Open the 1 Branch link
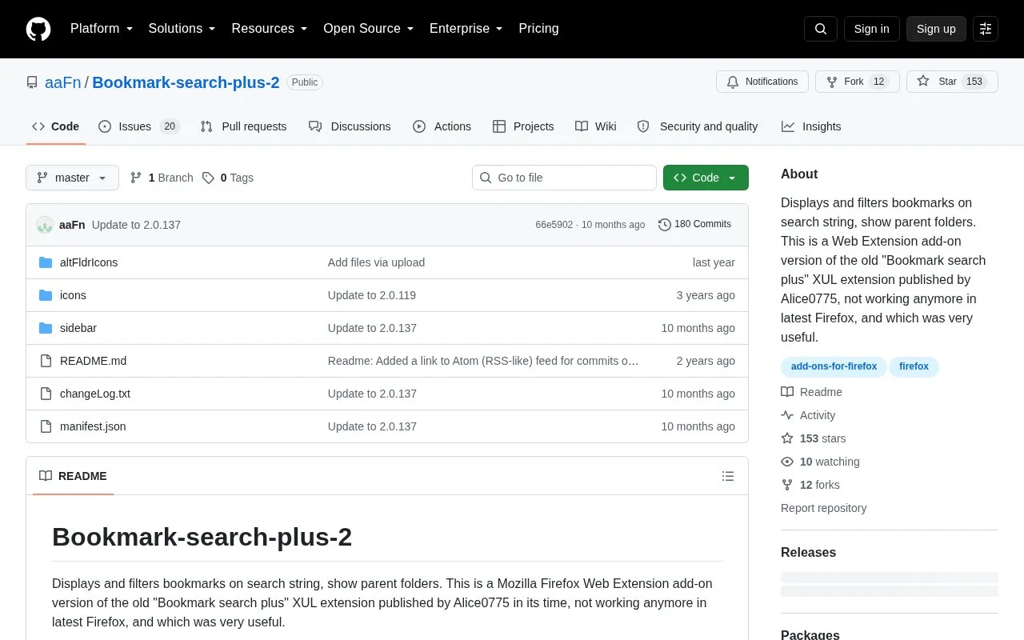Screen dimensions: 1024x640 pyautogui.click(x=162, y=178)
